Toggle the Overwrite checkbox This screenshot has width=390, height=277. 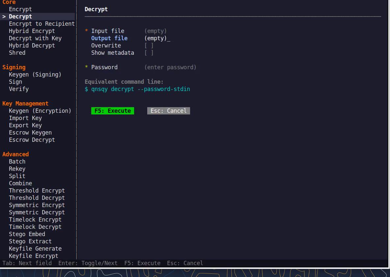[149, 45]
